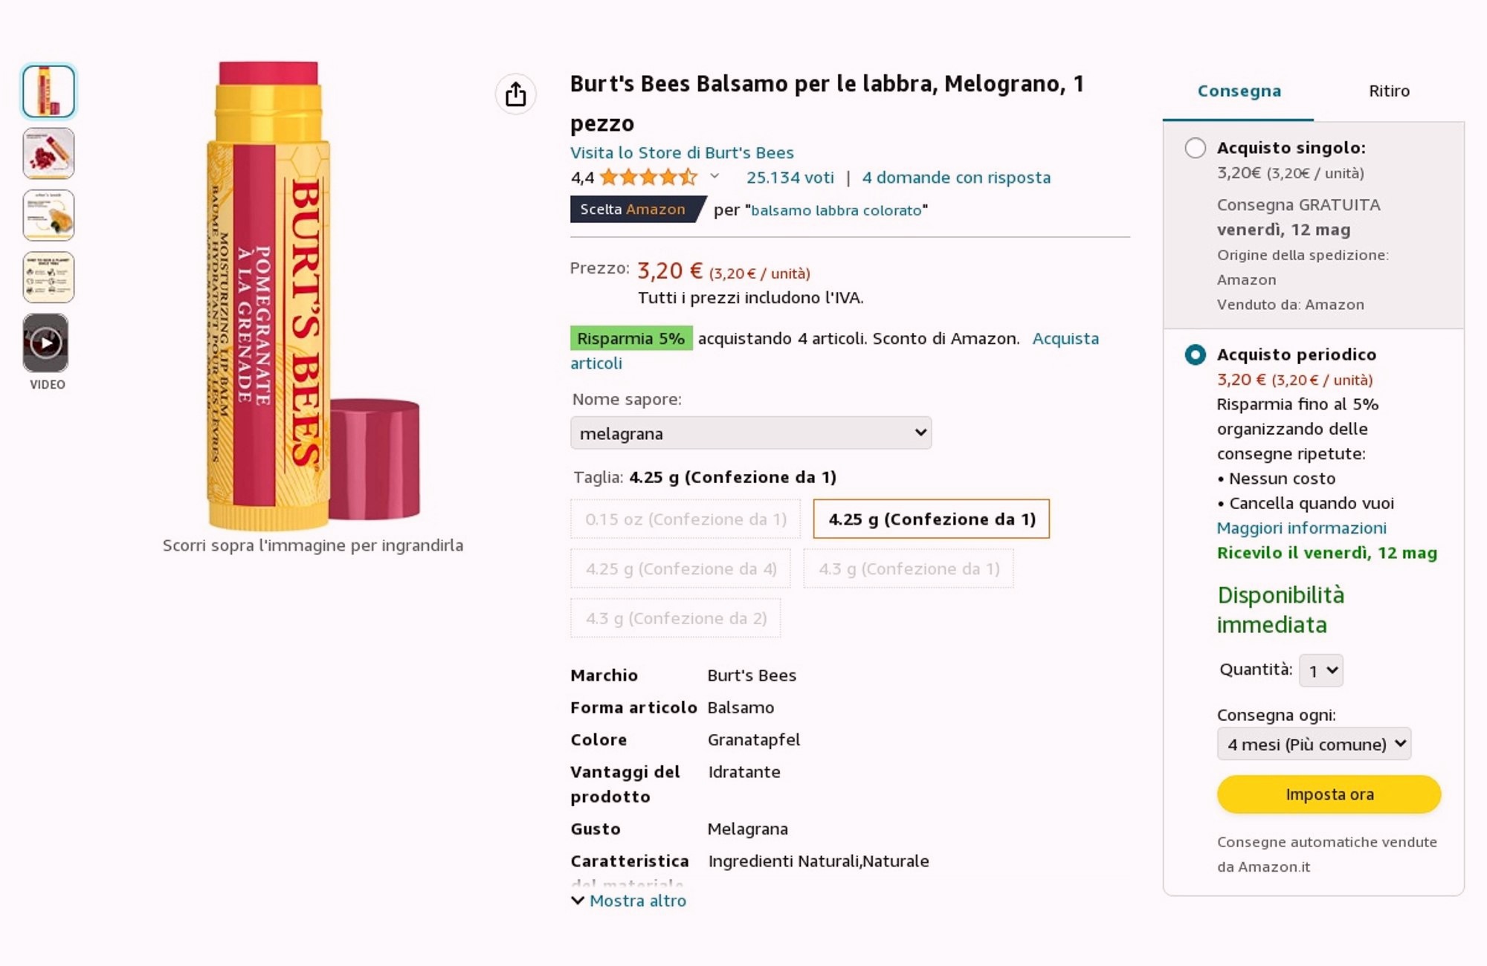Open the Quantità dropdown

click(1320, 670)
